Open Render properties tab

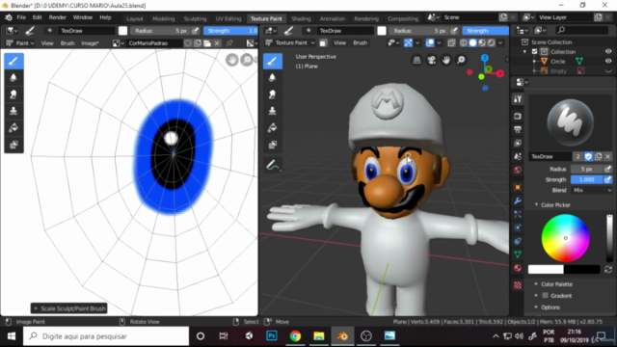point(518,116)
